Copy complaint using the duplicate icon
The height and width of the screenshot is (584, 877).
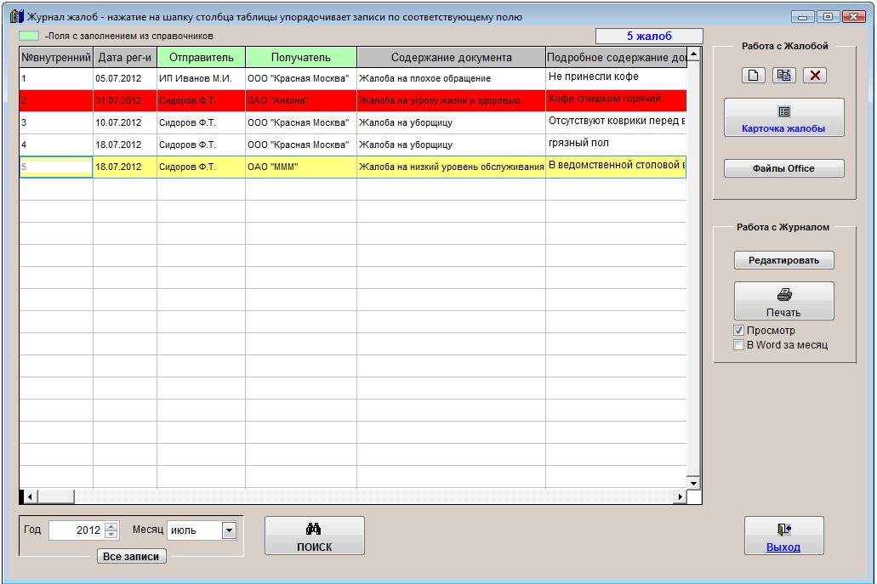[x=783, y=76]
